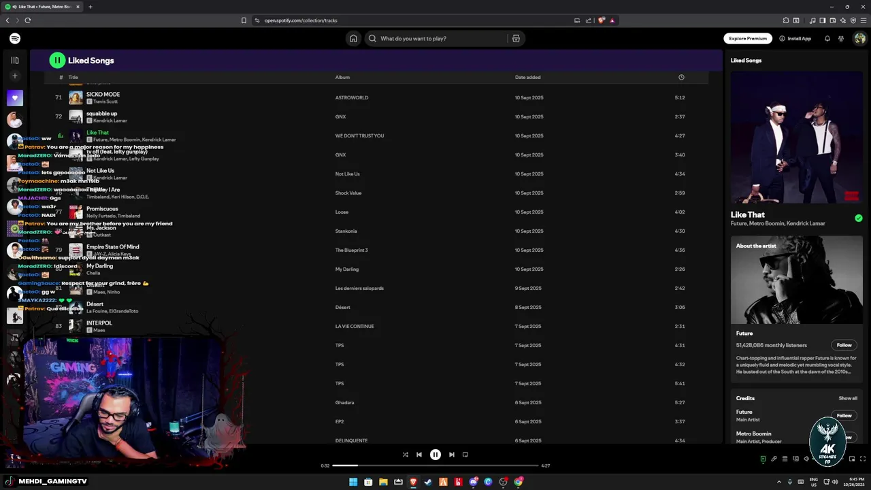871x490 pixels.
Task: Open the DELINQUENTE album link
Action: (x=351, y=440)
